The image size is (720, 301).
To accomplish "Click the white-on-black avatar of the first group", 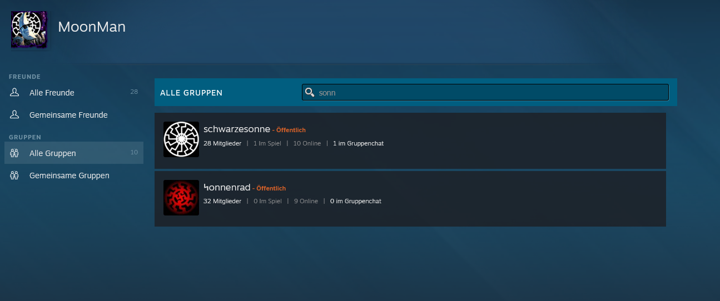I will pyautogui.click(x=181, y=139).
